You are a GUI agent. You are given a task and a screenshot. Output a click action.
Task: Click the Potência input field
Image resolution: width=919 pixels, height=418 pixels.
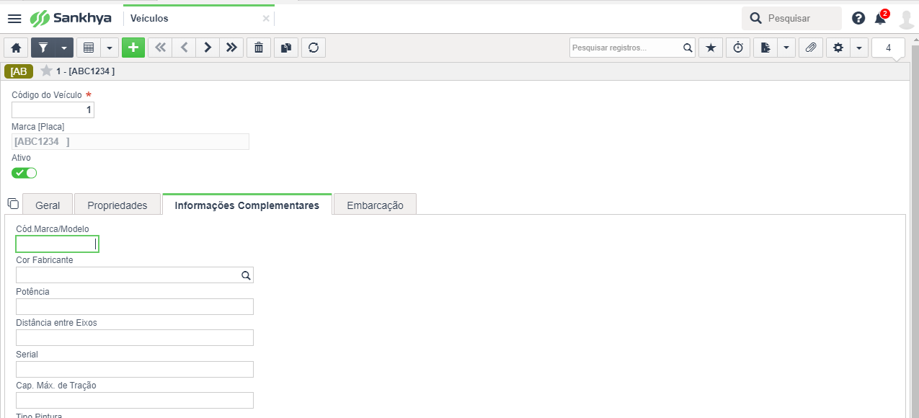click(x=135, y=307)
